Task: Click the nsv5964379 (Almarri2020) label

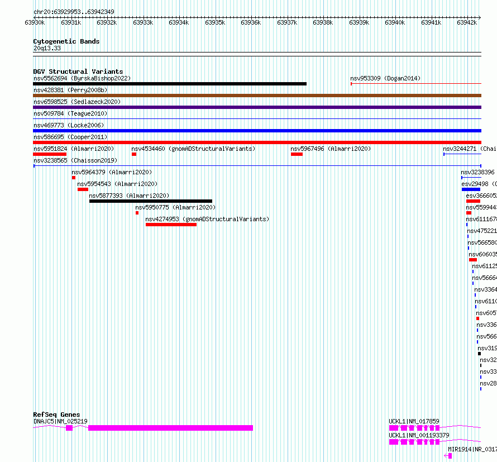Action: [x=112, y=172]
